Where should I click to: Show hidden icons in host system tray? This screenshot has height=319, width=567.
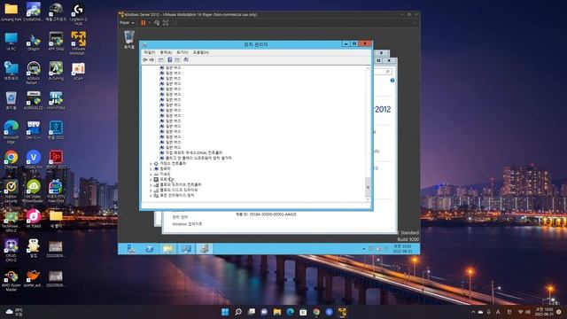point(473,312)
